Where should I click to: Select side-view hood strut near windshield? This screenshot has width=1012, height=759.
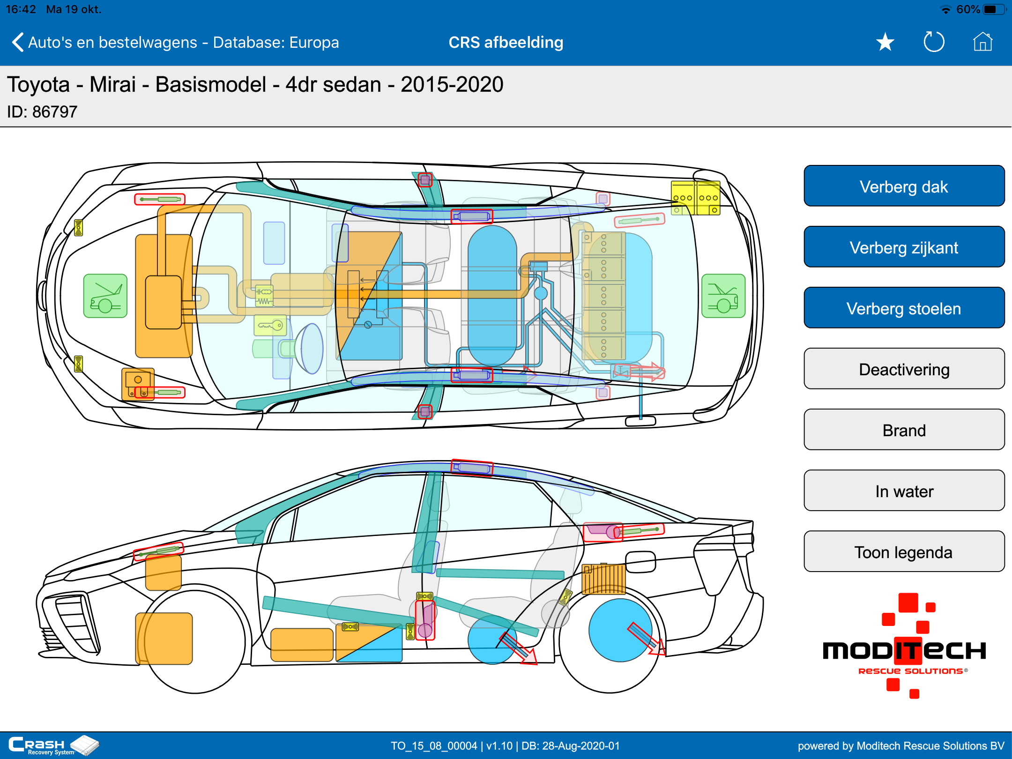158,551
